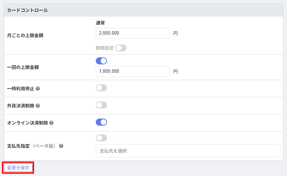The width and height of the screenshot is (287, 176).
Task: Click the per-transaction 1,000,000 input field
Action: pos(132,71)
